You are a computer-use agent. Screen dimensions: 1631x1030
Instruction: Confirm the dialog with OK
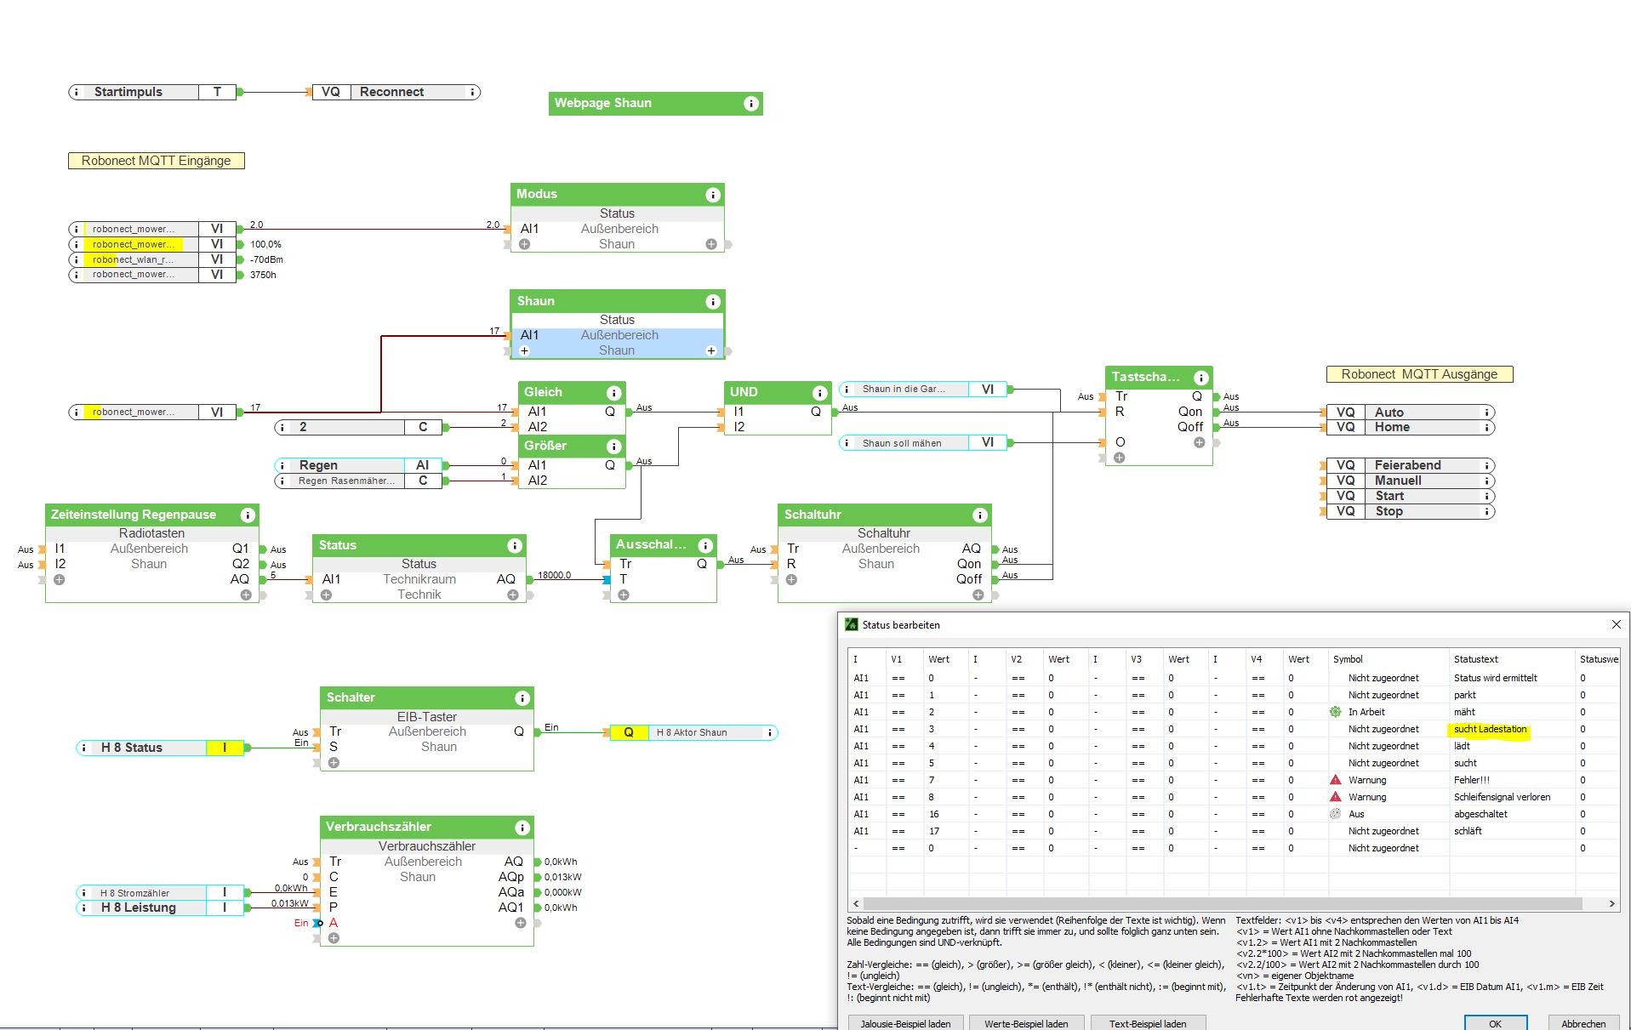click(x=1496, y=1023)
